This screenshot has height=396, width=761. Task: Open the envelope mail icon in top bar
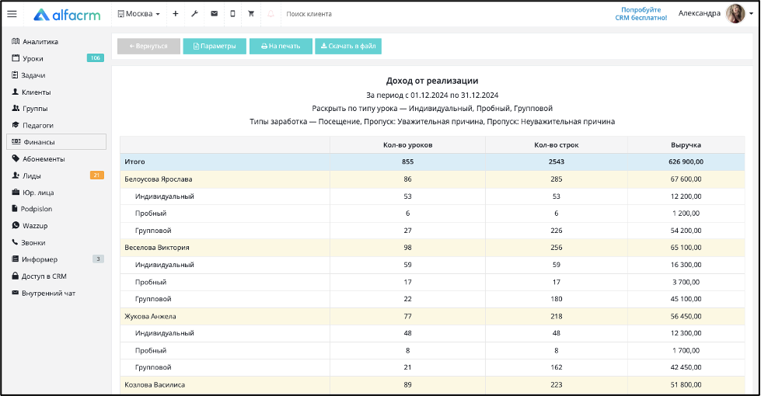(x=214, y=14)
